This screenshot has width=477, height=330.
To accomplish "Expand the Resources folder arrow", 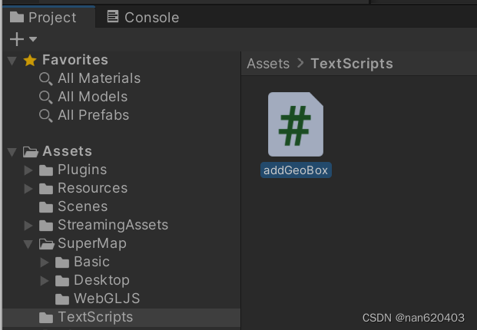I will coord(28,189).
